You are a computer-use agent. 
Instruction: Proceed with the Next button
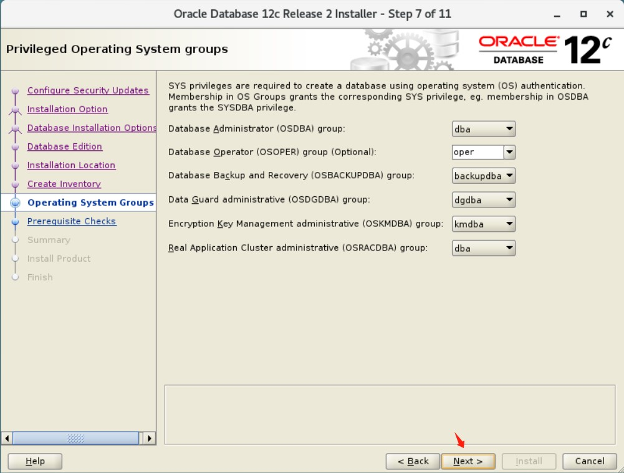[468, 461]
